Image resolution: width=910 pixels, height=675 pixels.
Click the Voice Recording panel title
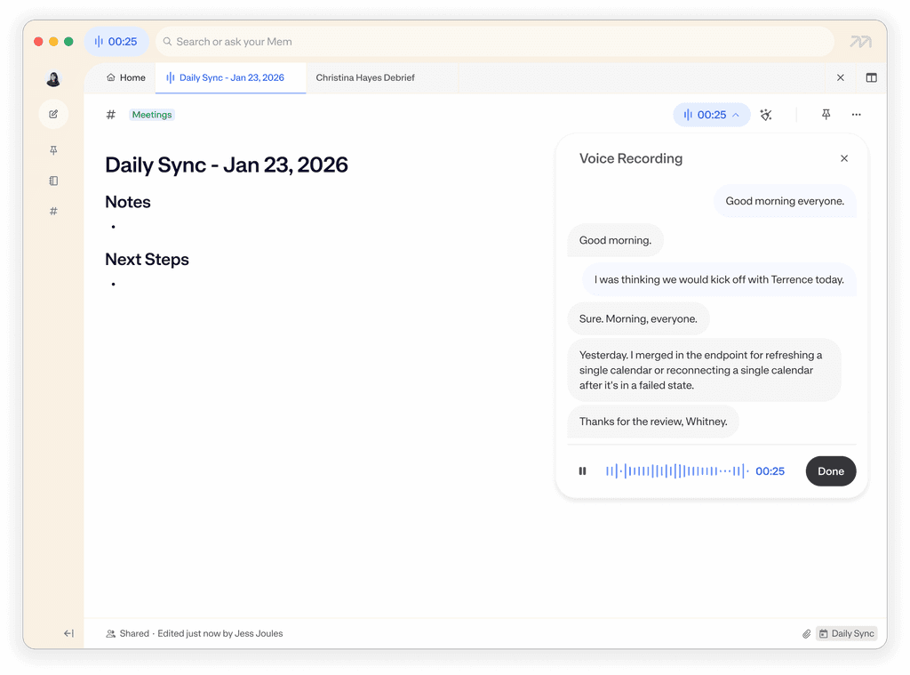(x=631, y=158)
